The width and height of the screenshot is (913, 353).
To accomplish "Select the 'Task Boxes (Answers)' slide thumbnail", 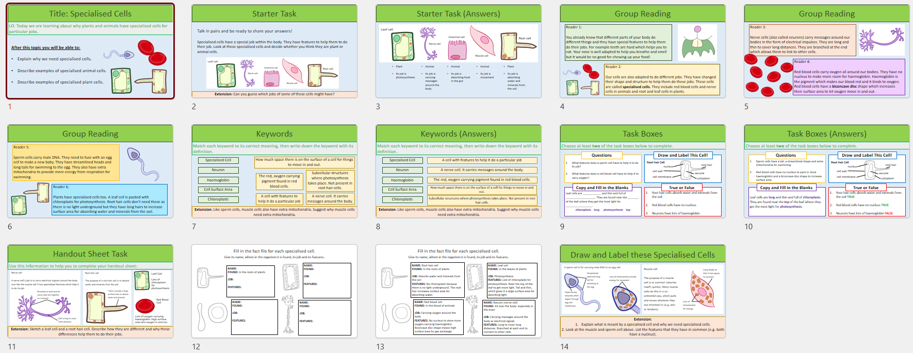I will pos(826,172).
